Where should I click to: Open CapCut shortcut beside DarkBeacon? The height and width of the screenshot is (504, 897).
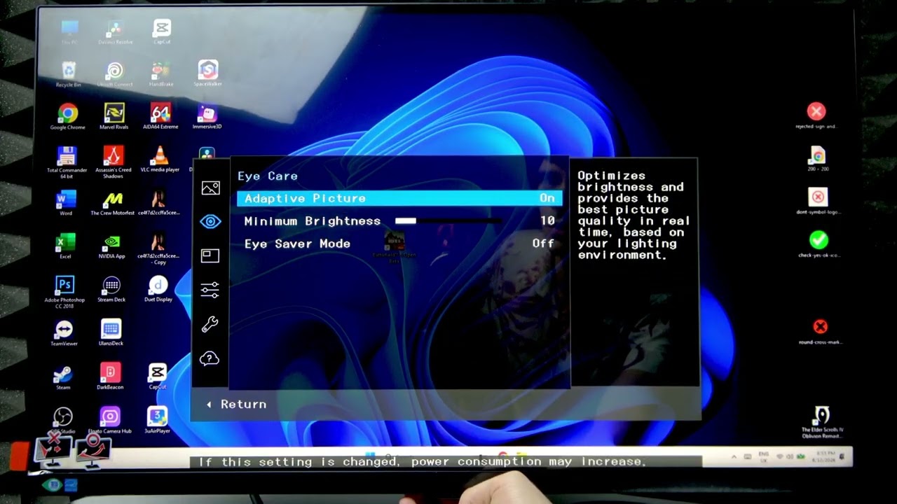pos(157,377)
